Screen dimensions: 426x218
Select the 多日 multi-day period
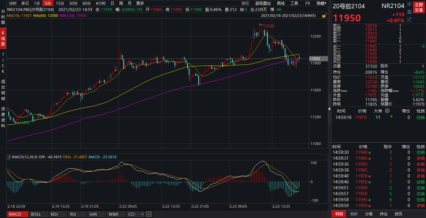click(25, 3)
